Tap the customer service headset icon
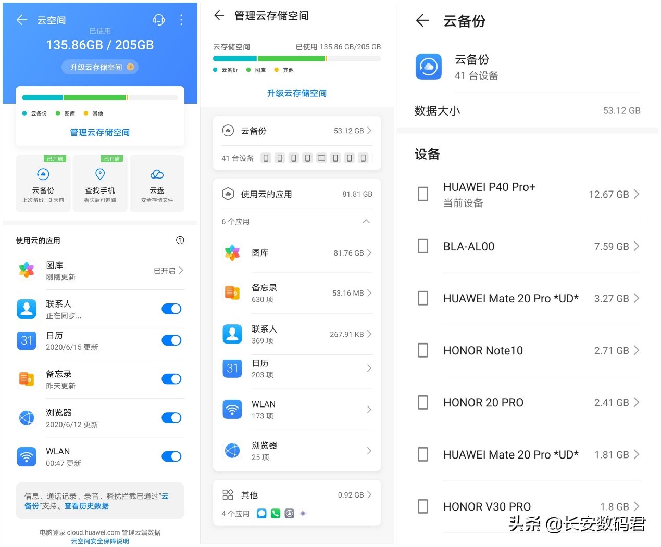Image resolution: width=661 pixels, height=547 pixels. [158, 19]
